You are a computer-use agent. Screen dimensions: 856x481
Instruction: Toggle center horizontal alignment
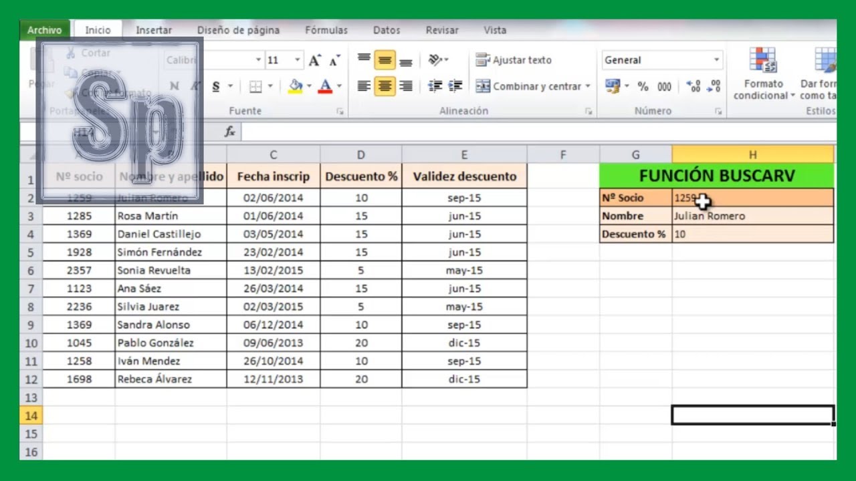(385, 86)
